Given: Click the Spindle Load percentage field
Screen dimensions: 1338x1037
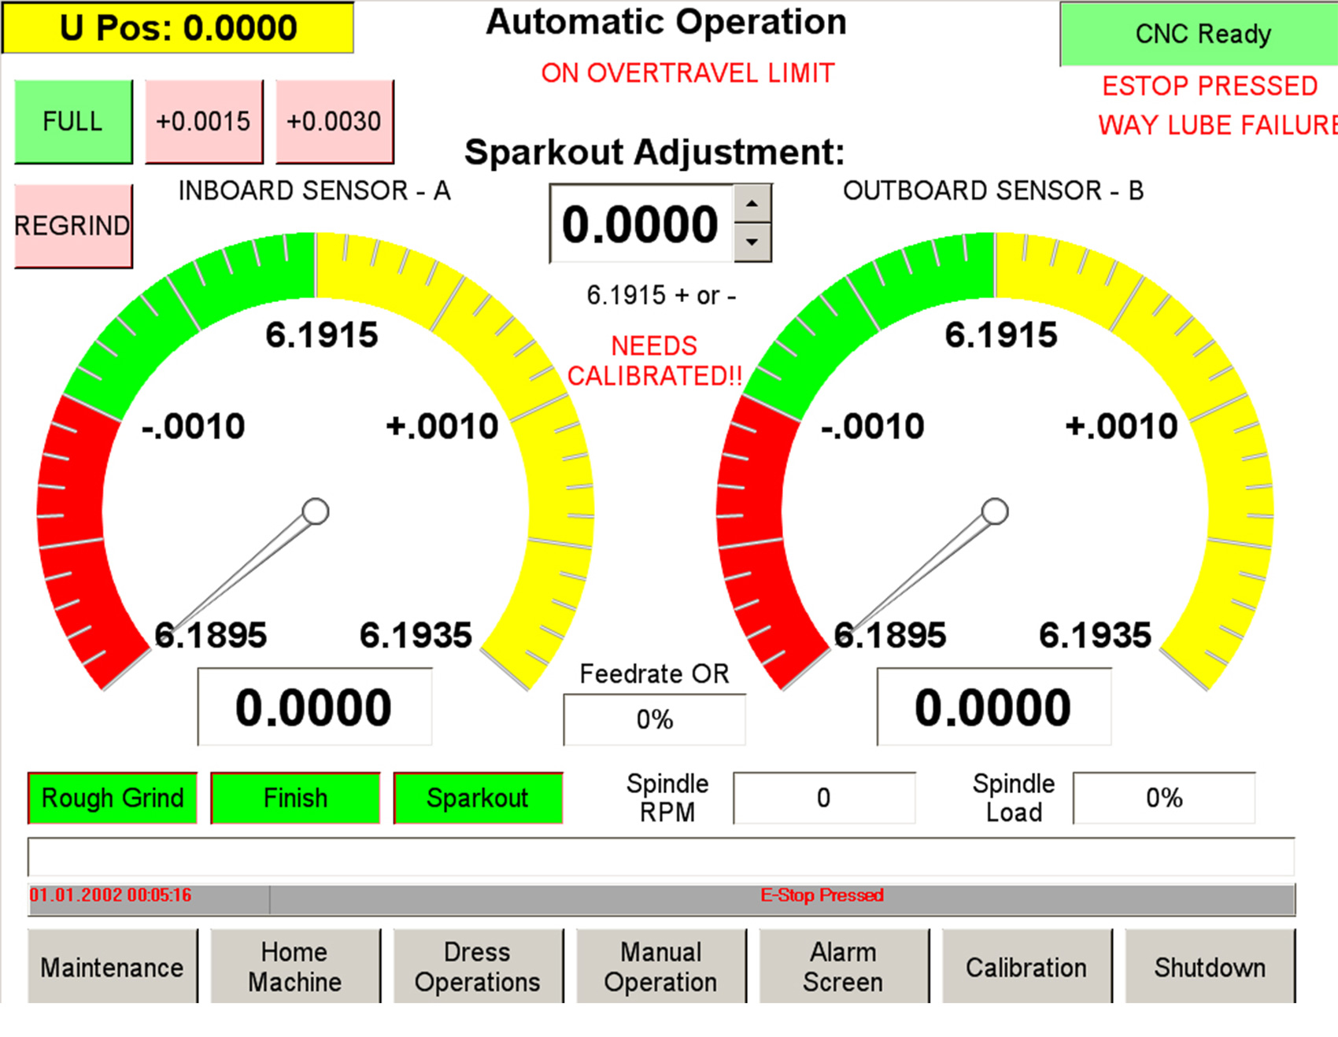Looking at the screenshot, I should point(1164,798).
